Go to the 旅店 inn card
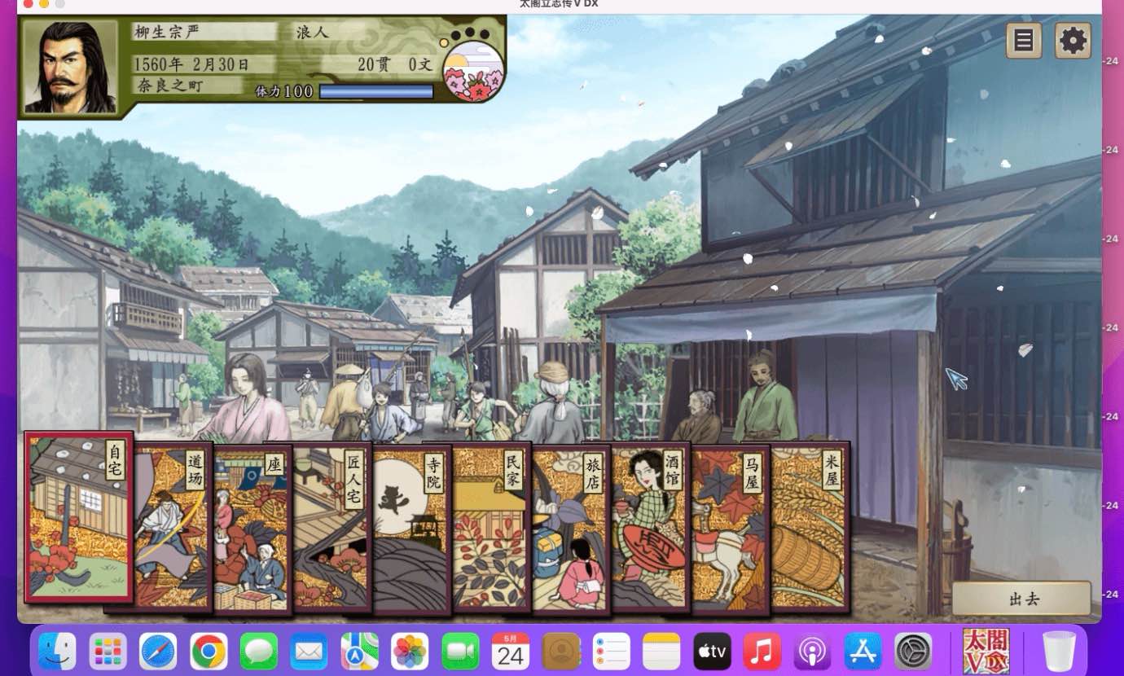 (570, 529)
